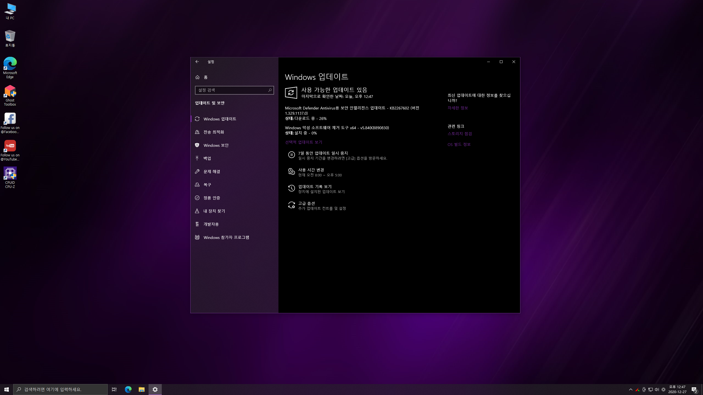Click the update history icon
The width and height of the screenshot is (703, 395).
pyautogui.click(x=291, y=188)
